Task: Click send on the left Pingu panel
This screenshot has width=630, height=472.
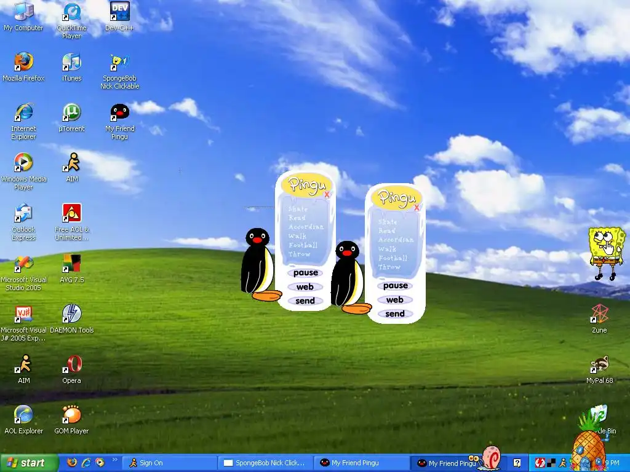Action: coord(305,301)
